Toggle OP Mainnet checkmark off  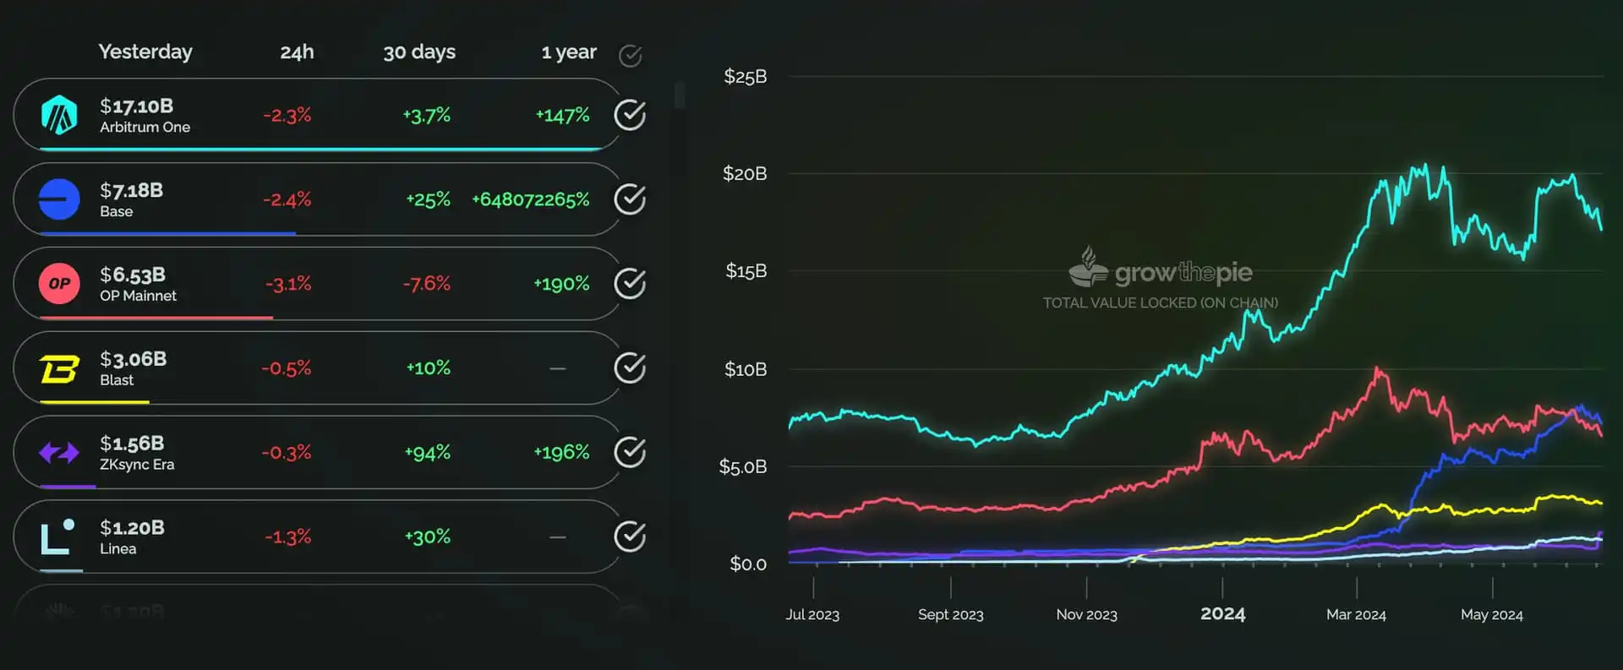pos(630,284)
